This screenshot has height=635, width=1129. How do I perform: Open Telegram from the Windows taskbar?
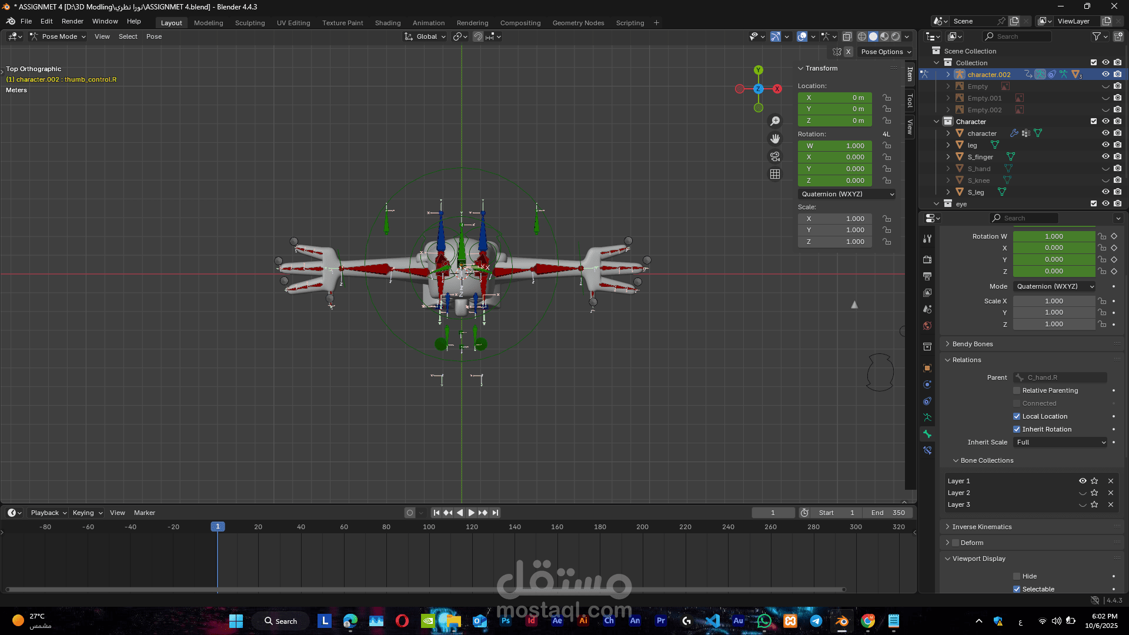pos(816,621)
